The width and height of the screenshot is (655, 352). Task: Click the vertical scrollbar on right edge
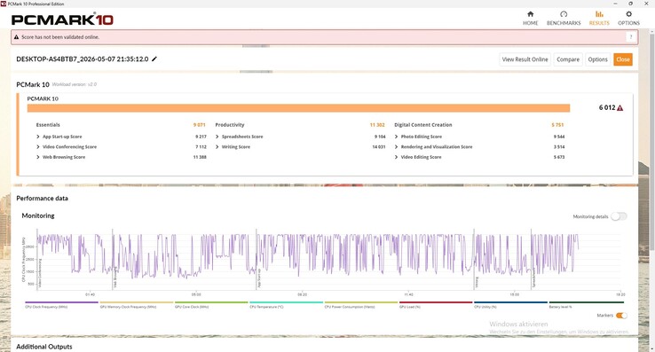tap(652, 142)
